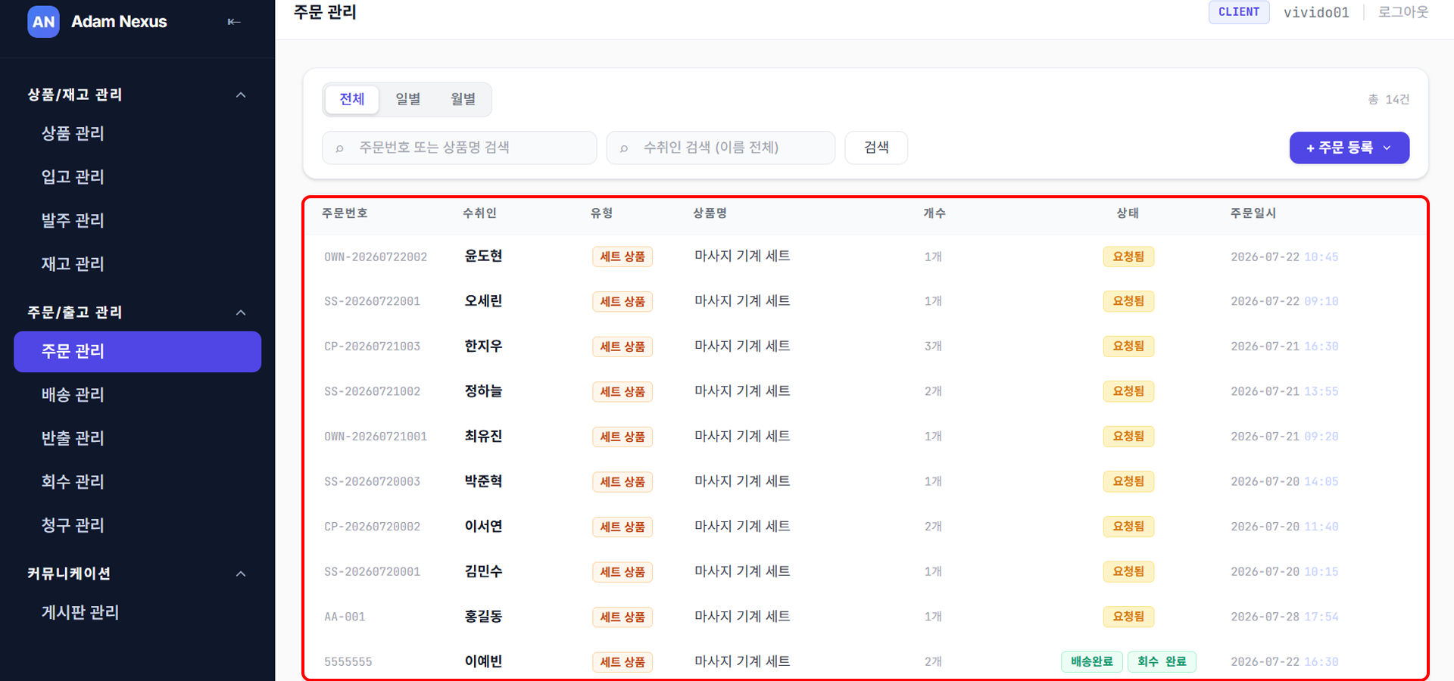Viewport: 1454px width, 681px height.
Task: Open 청구 관리 in the sidebar
Action: click(73, 525)
